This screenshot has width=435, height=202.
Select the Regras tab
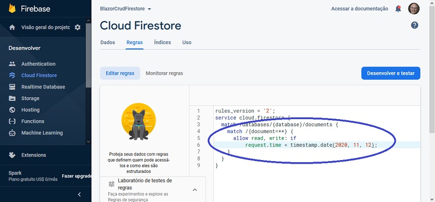point(135,42)
